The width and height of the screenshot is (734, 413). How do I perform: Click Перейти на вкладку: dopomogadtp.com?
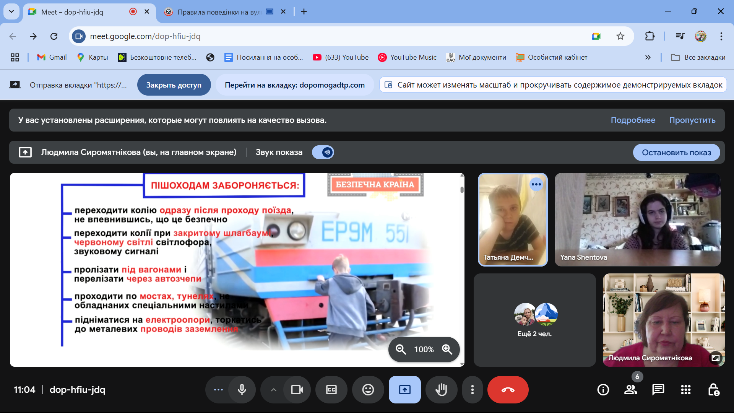coord(295,85)
